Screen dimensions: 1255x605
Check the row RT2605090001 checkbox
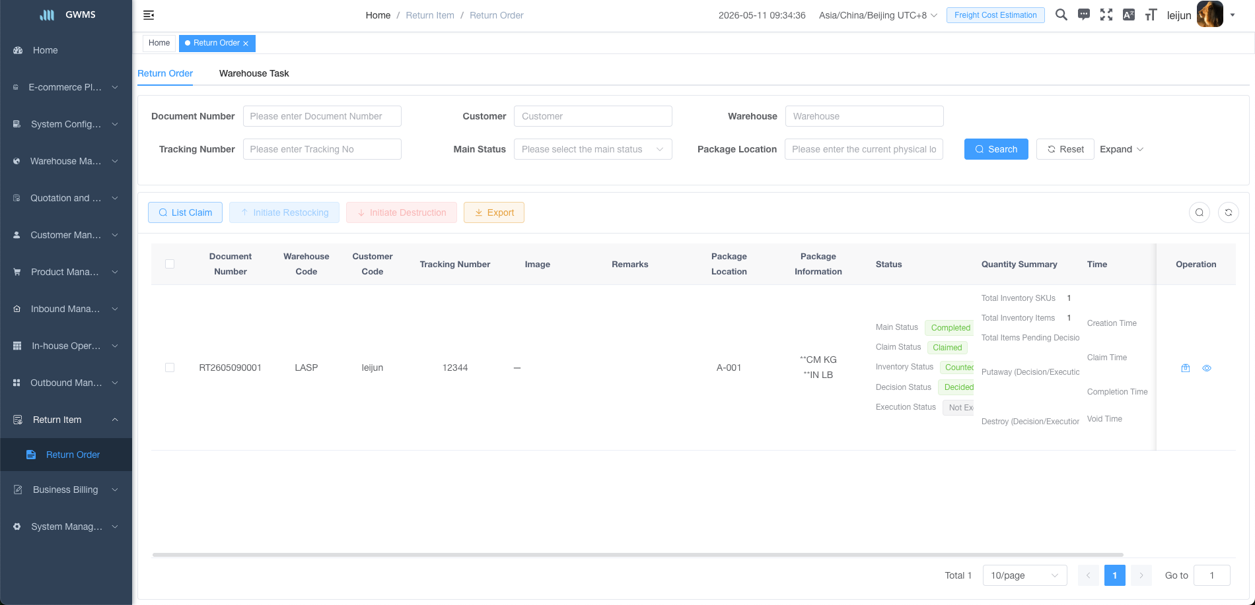pos(170,367)
